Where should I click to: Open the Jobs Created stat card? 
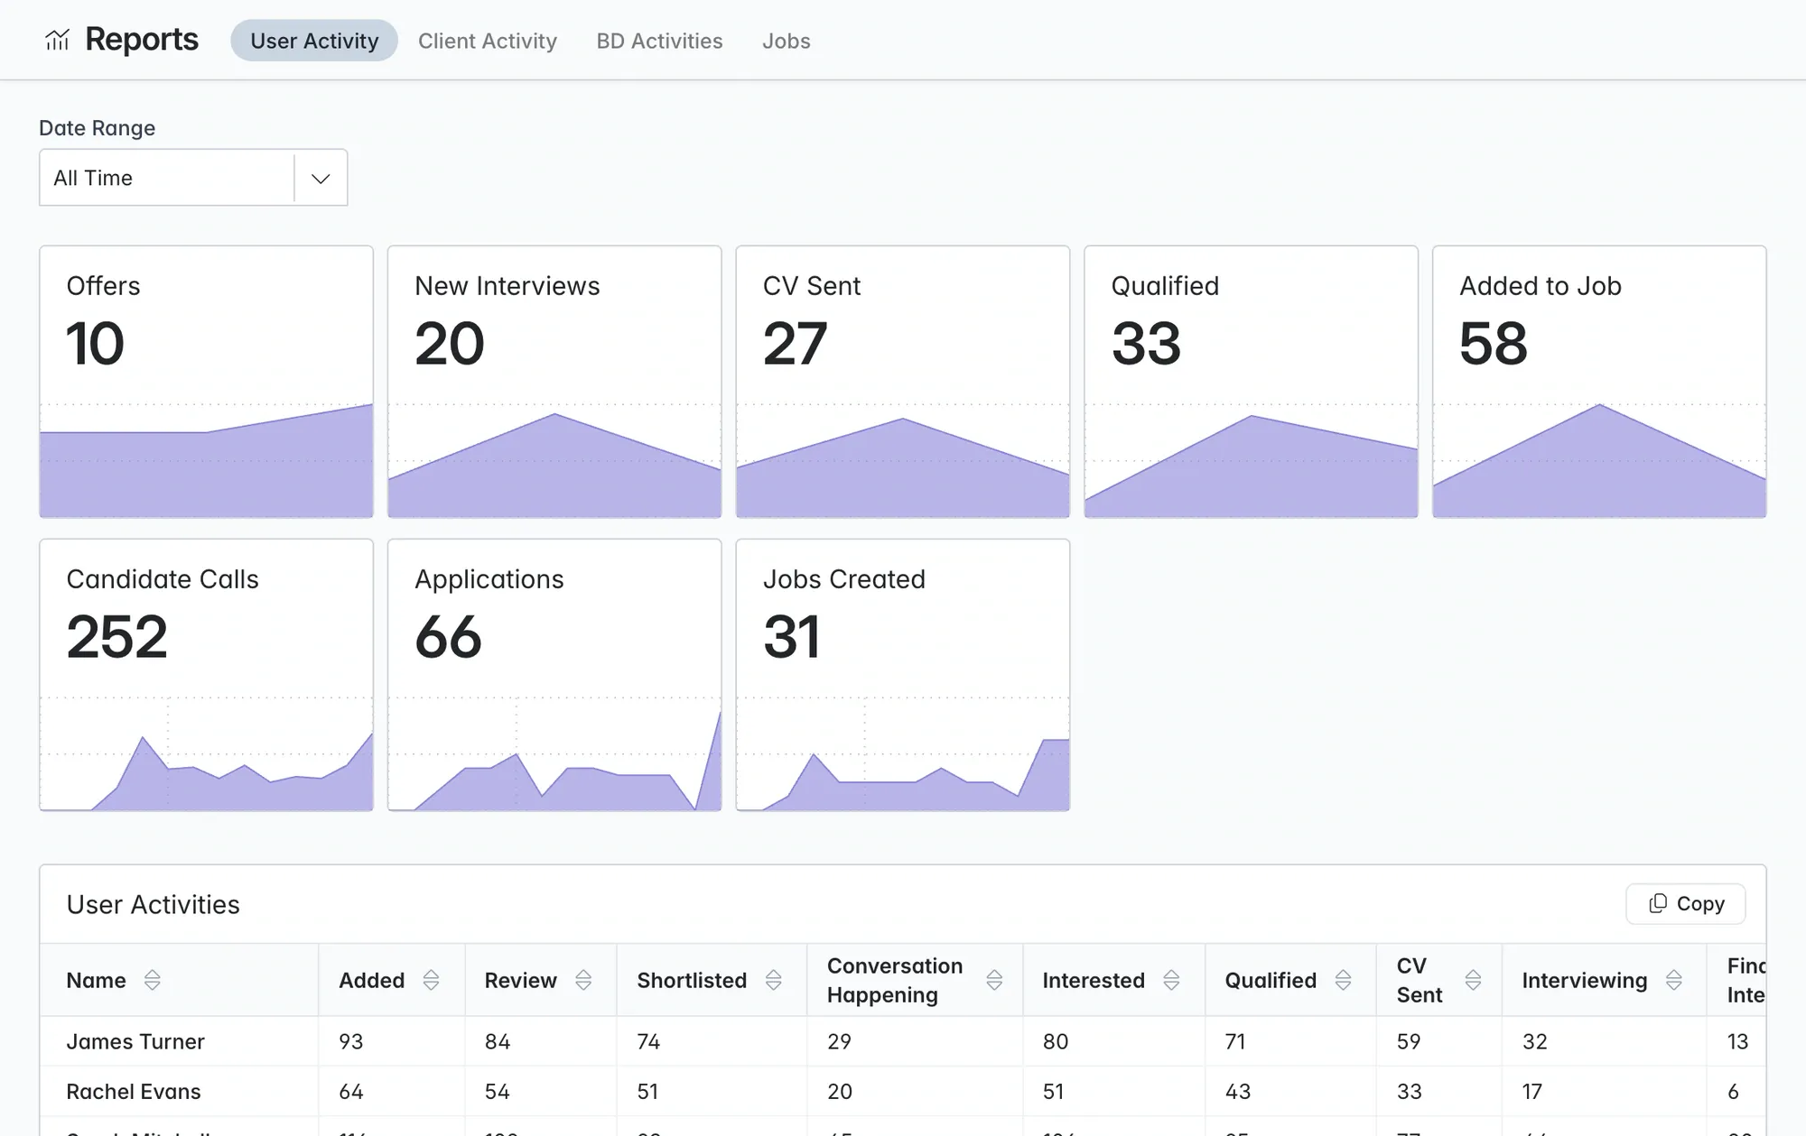tap(903, 675)
